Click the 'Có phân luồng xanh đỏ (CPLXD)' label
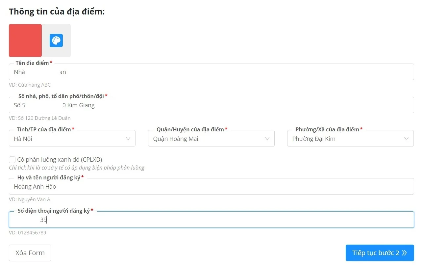The height and width of the screenshot is (267, 424). (x=60, y=160)
